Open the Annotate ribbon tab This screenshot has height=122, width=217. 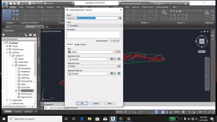pos(30,7)
